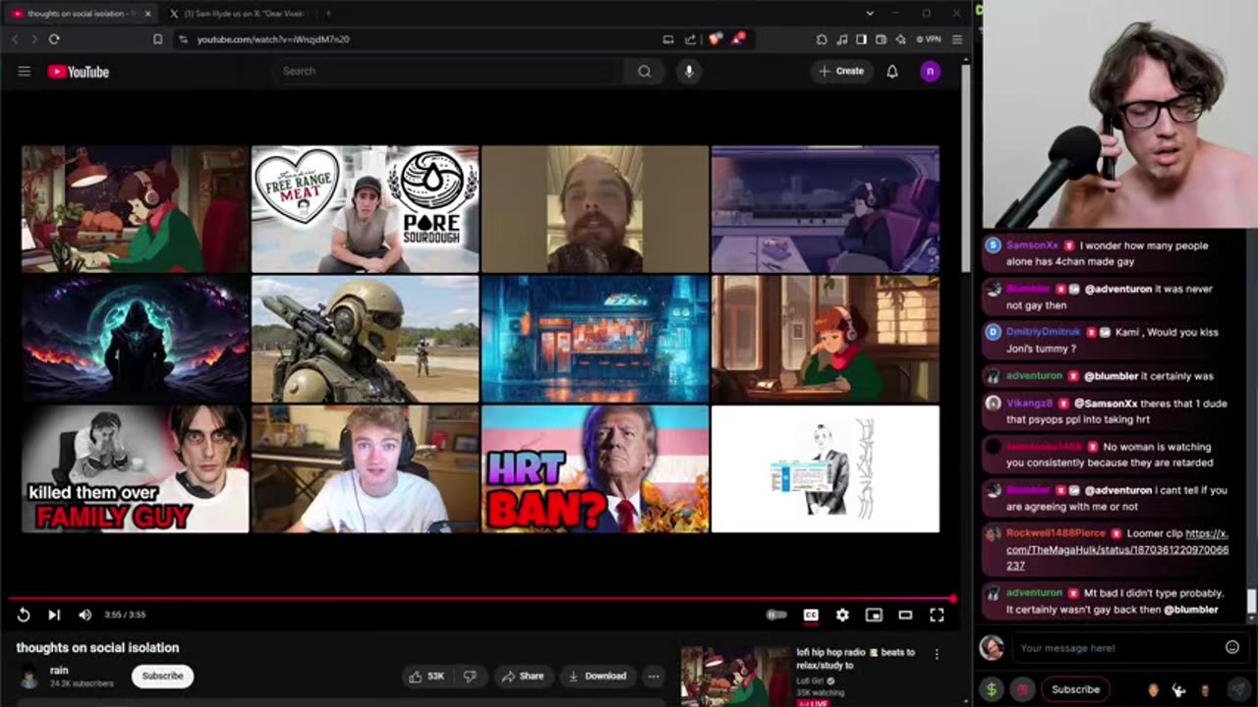Expand the browser tab search chevron
The image size is (1258, 707).
pos(870,14)
